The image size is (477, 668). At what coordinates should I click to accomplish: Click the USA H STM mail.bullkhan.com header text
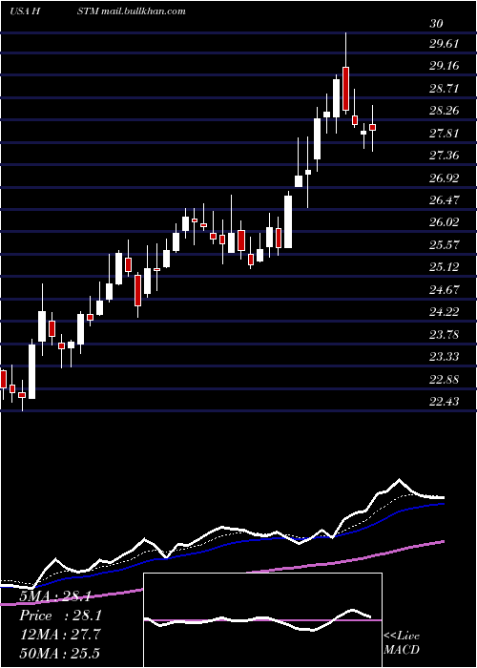coord(97,11)
